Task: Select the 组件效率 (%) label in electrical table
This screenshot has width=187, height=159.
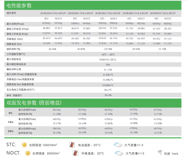Action: (x=13, y=49)
